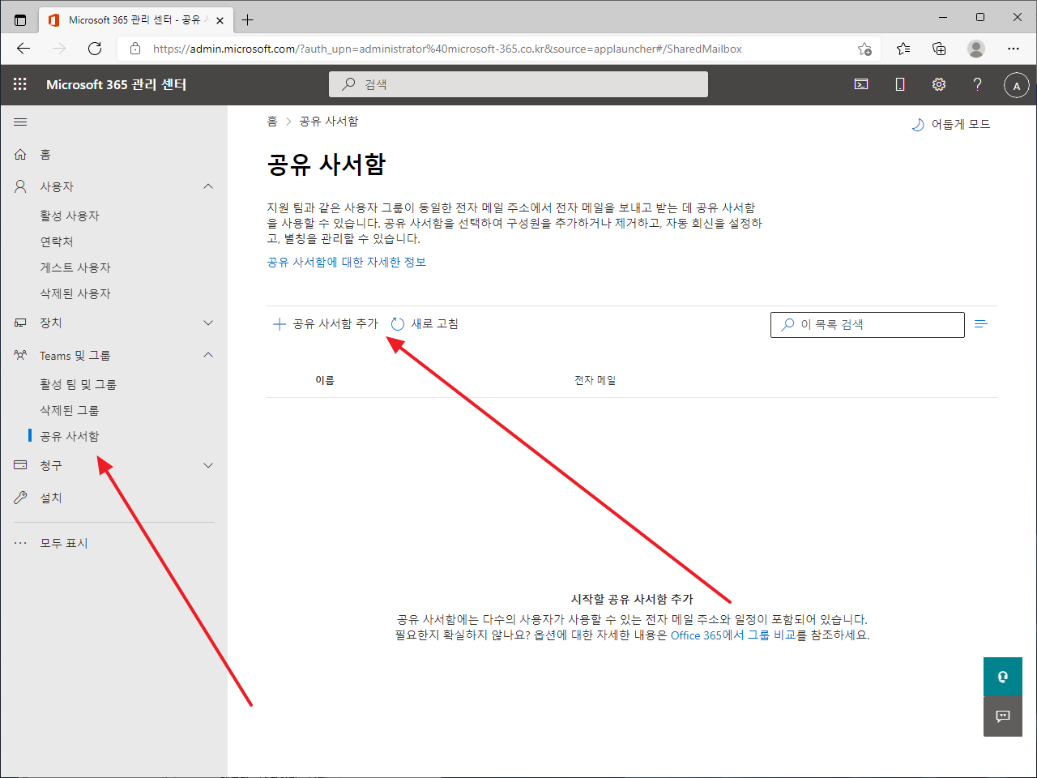Open the help assistant teal button
The image size is (1037, 778).
(x=1003, y=677)
